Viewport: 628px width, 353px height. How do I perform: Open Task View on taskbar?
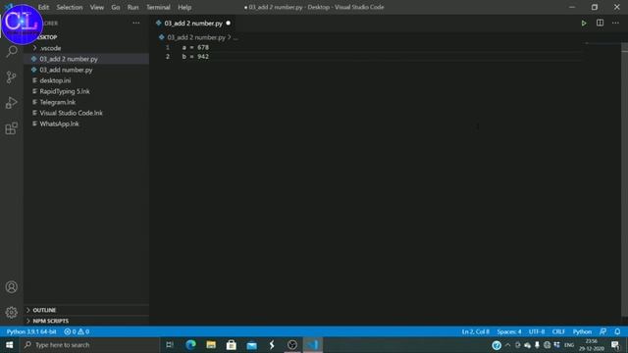pos(170,344)
